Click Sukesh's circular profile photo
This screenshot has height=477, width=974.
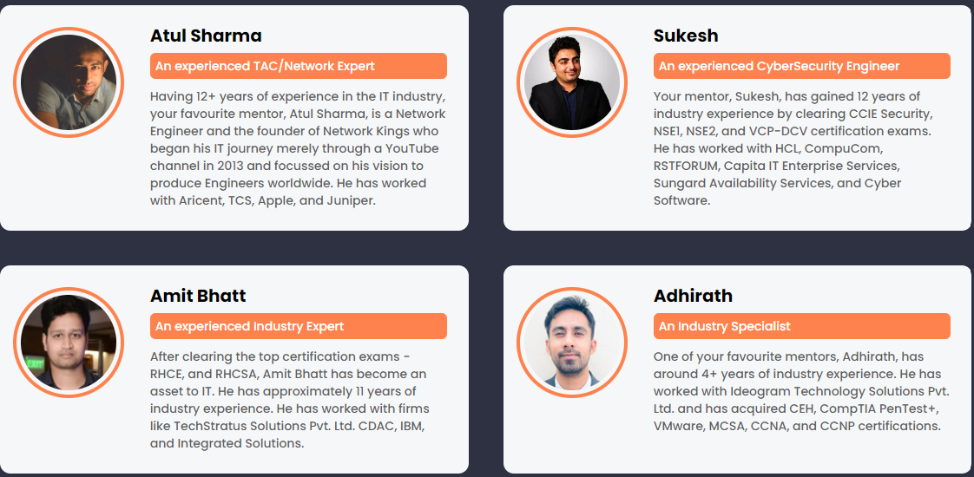pos(571,82)
